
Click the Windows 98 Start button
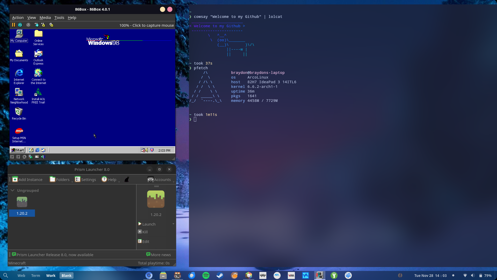pyautogui.click(x=18, y=150)
